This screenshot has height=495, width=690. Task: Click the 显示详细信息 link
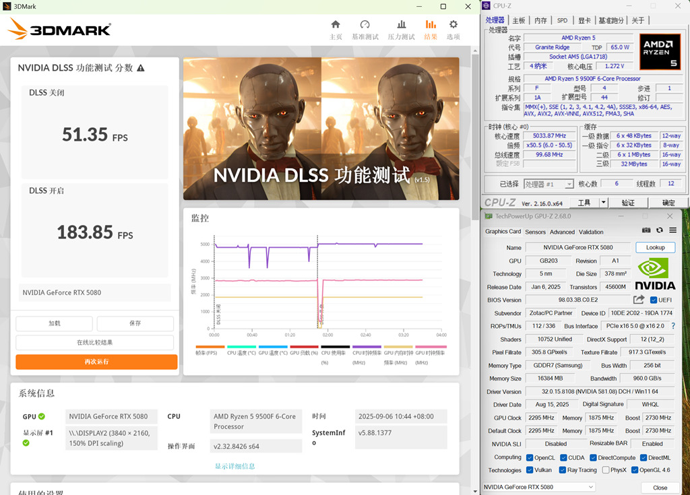tap(234, 466)
